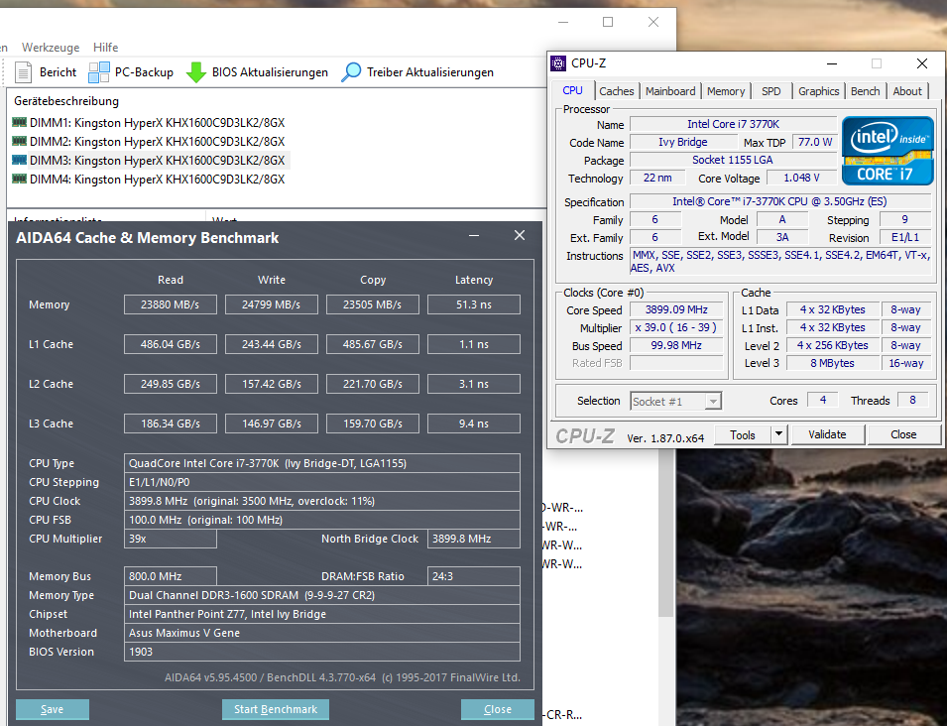
Task: Select the DIMM2 memory module icon
Action: [x=19, y=142]
